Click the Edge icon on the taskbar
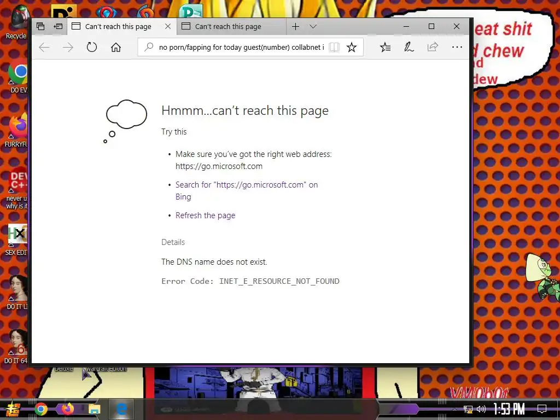 pyautogui.click(x=121, y=409)
